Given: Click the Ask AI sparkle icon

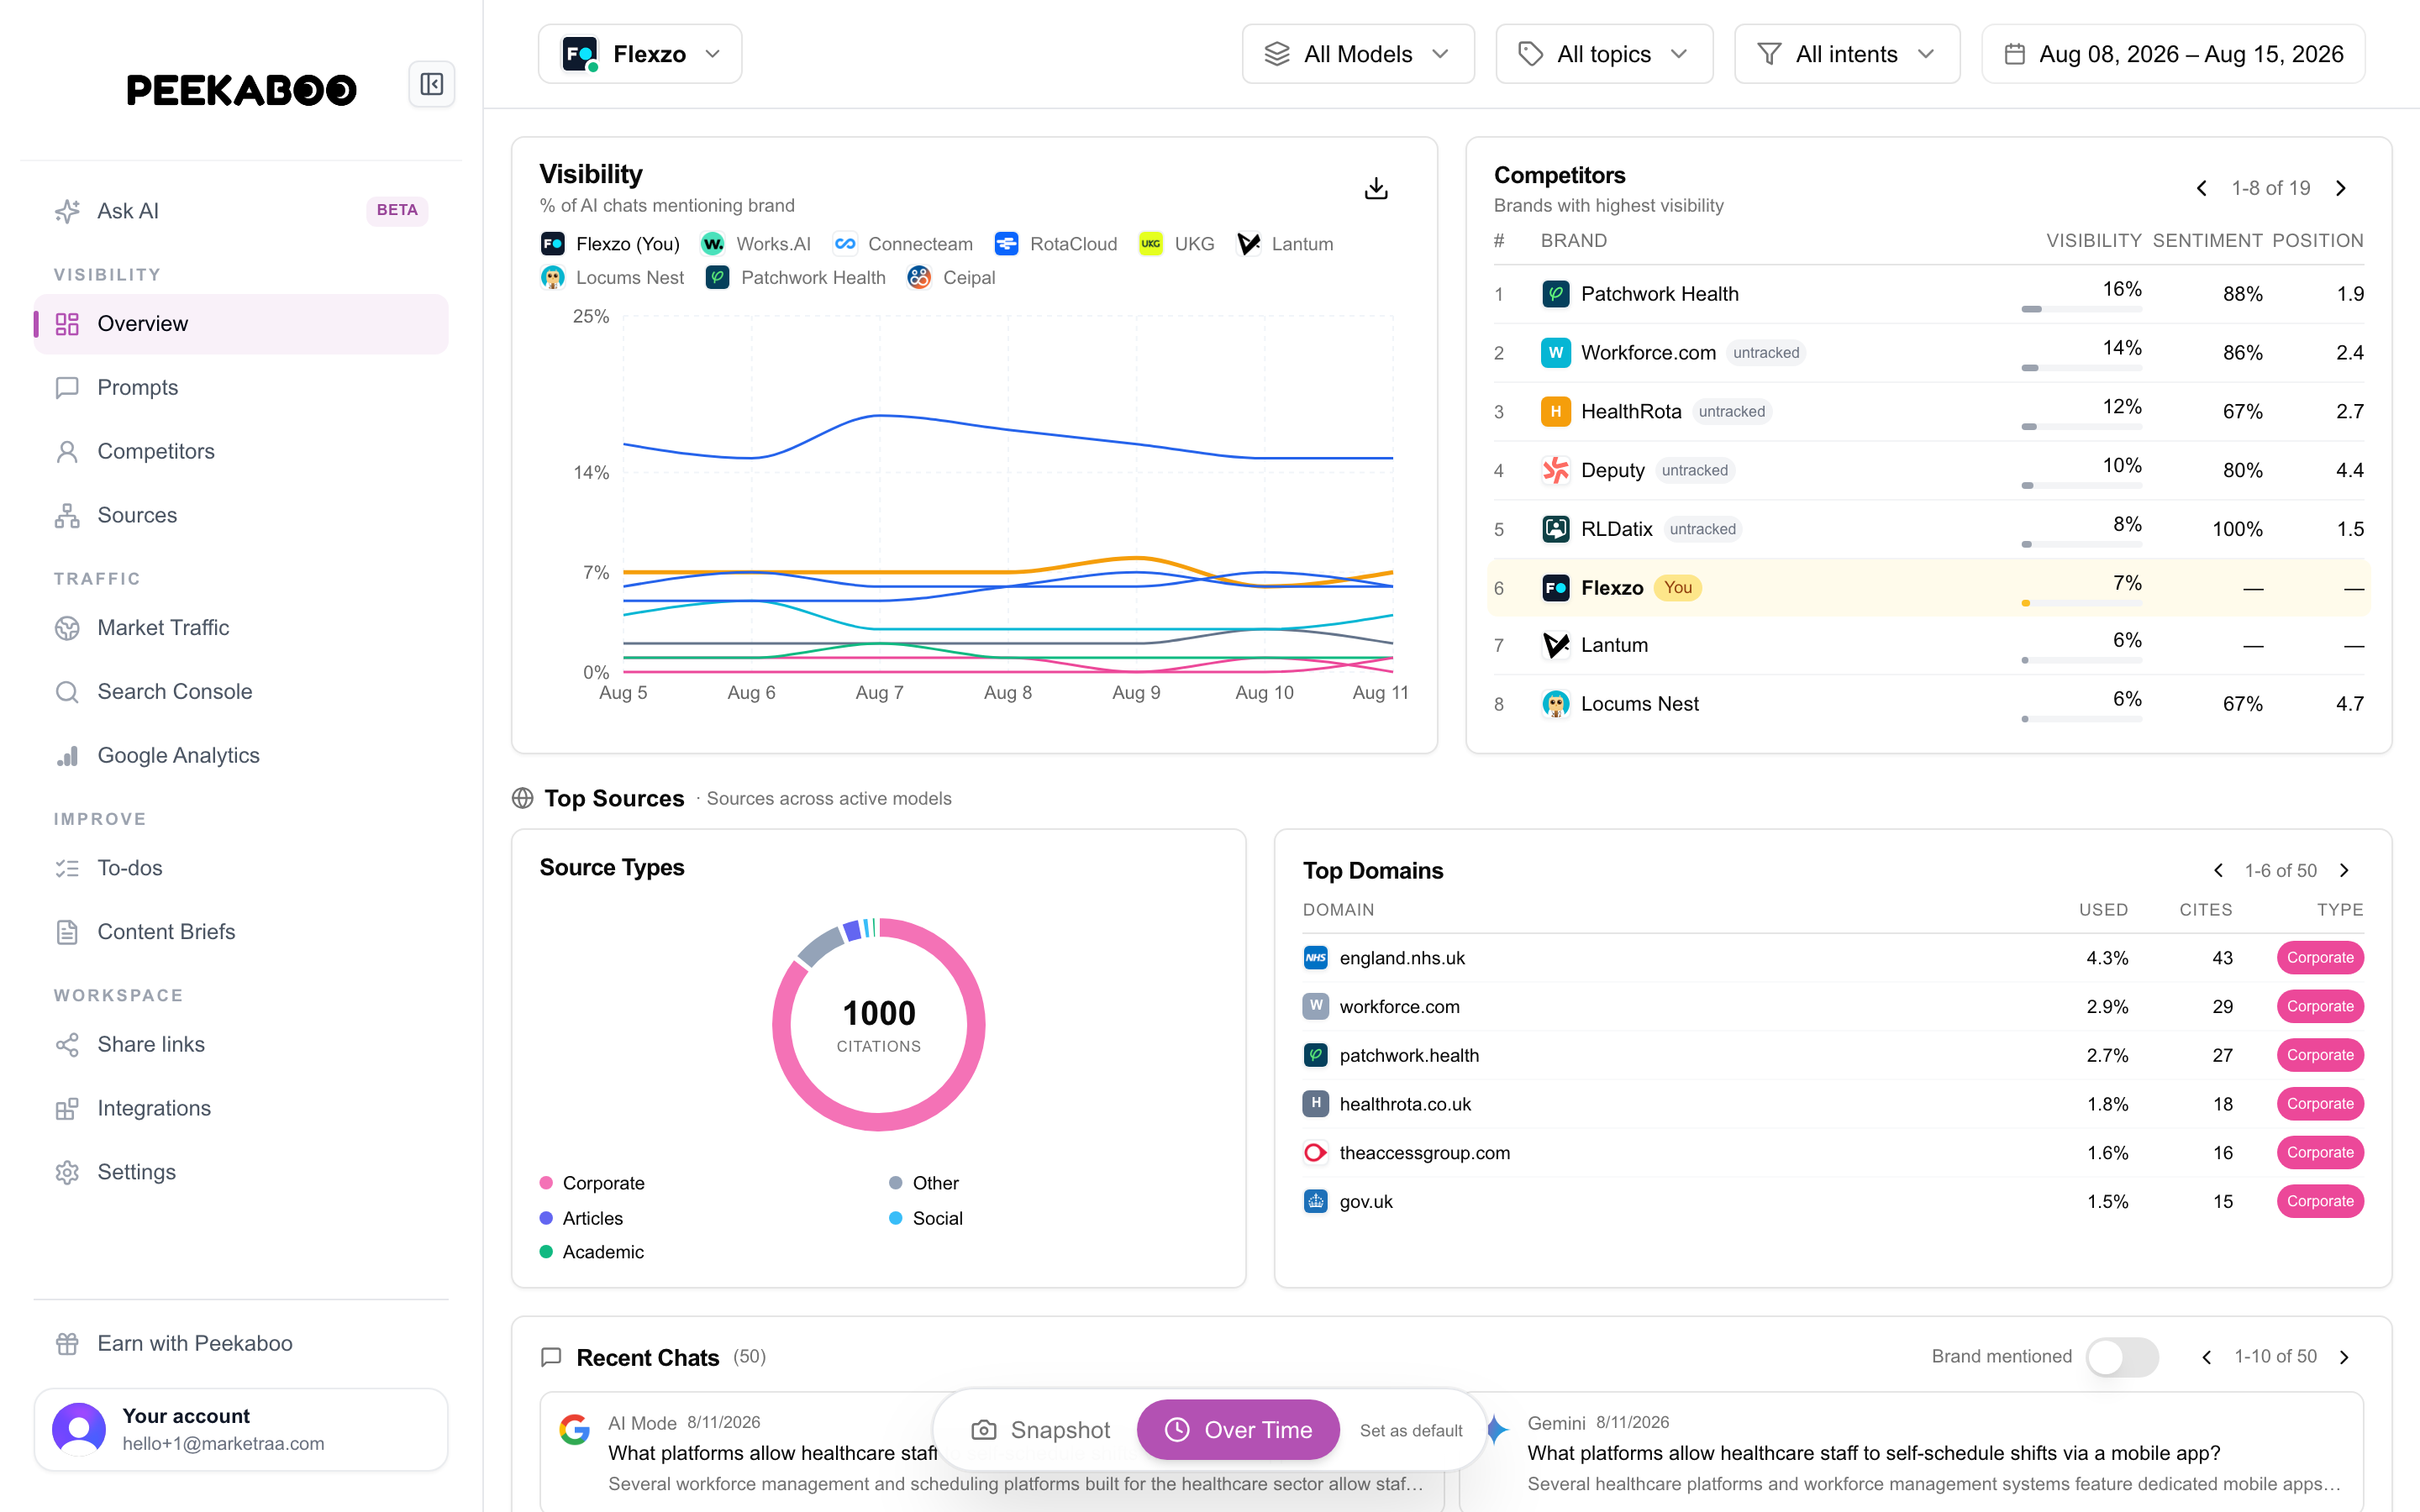Looking at the screenshot, I should tap(67, 211).
